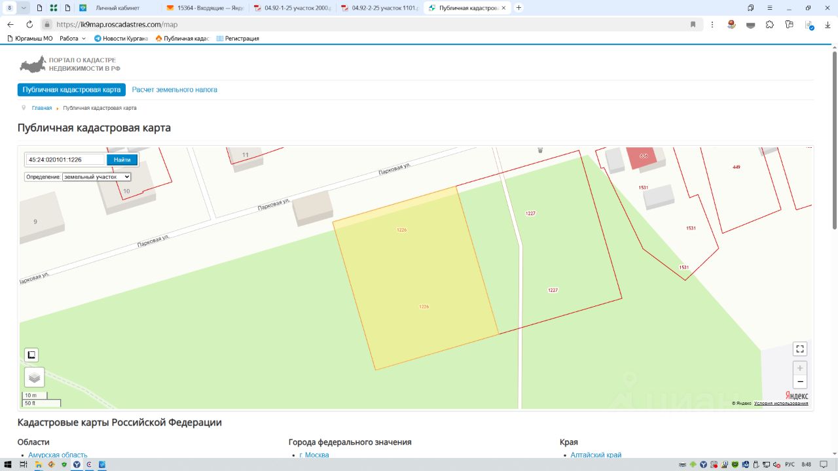Bookmark this page in the address bar
This screenshot has height=471, width=838.
pos(693,25)
